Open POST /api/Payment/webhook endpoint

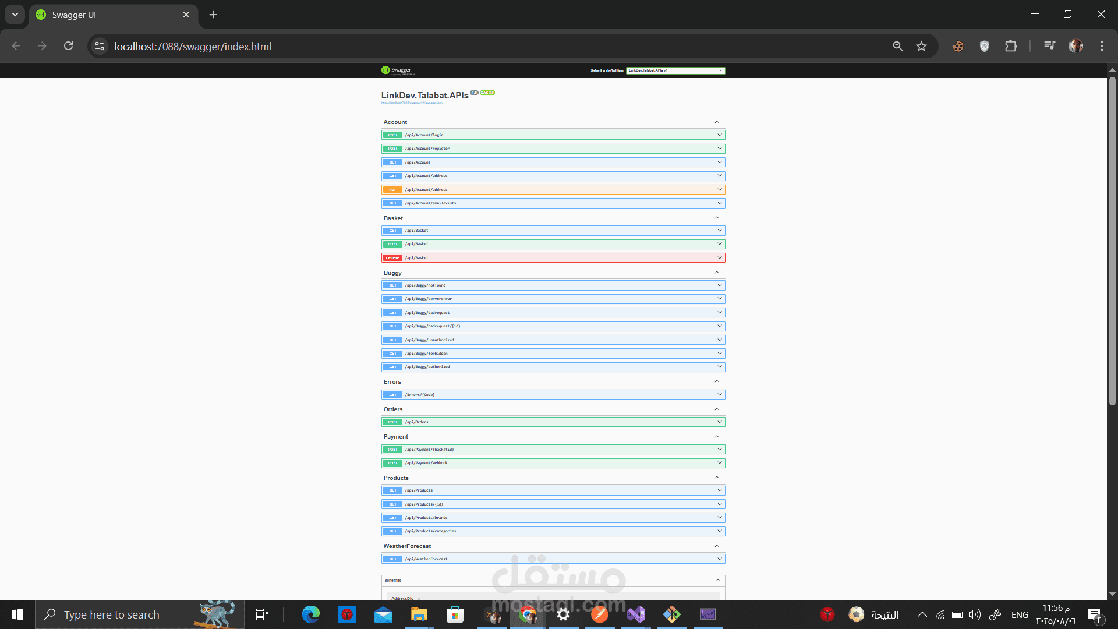point(553,463)
